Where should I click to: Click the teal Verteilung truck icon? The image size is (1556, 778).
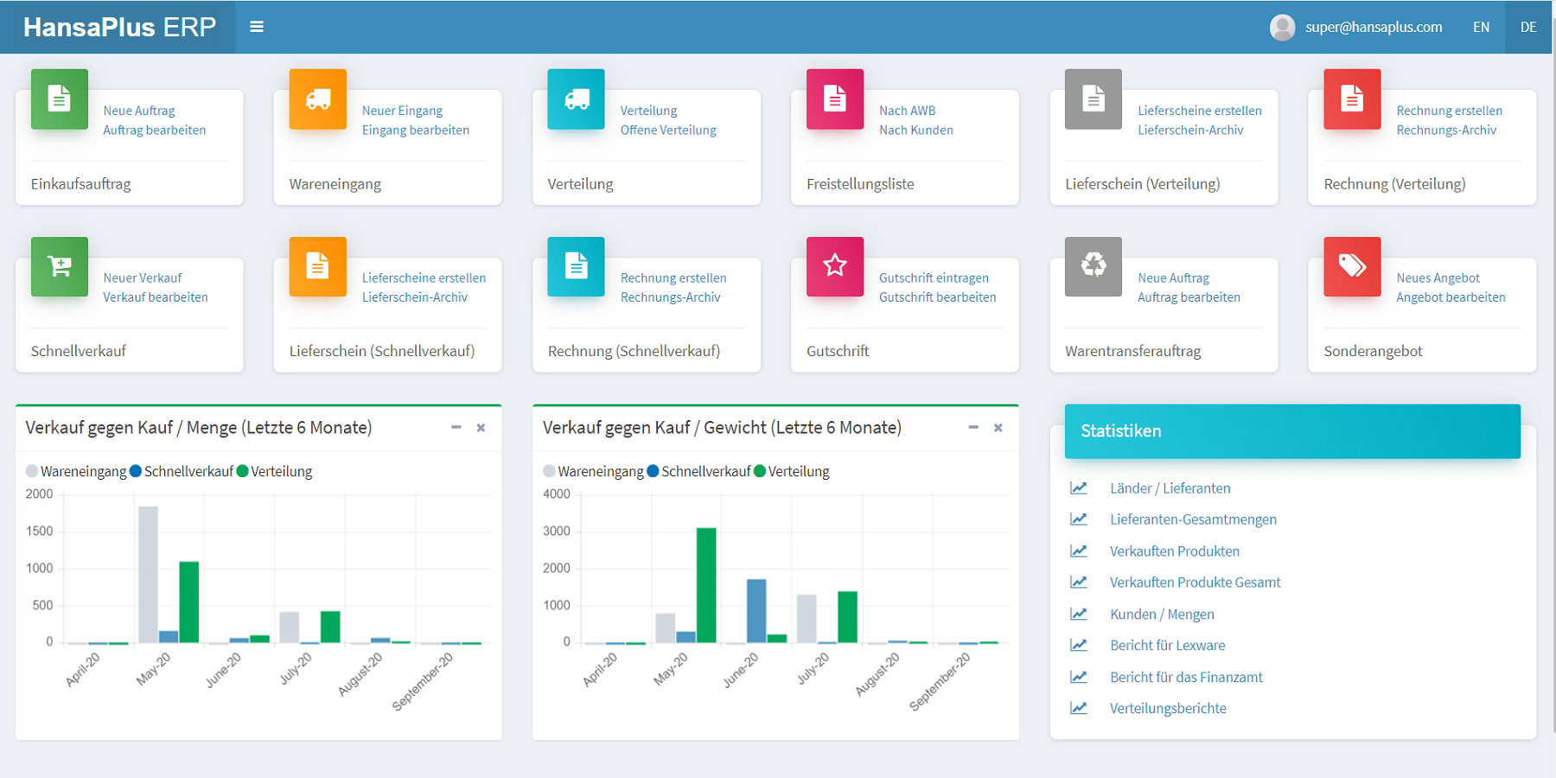click(576, 99)
